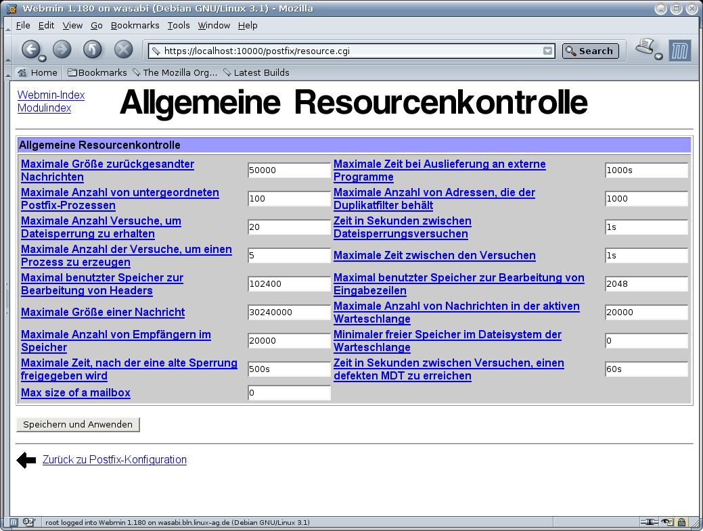Click the Home bookmark toolbar button
The width and height of the screenshot is (703, 531).
[x=37, y=72]
